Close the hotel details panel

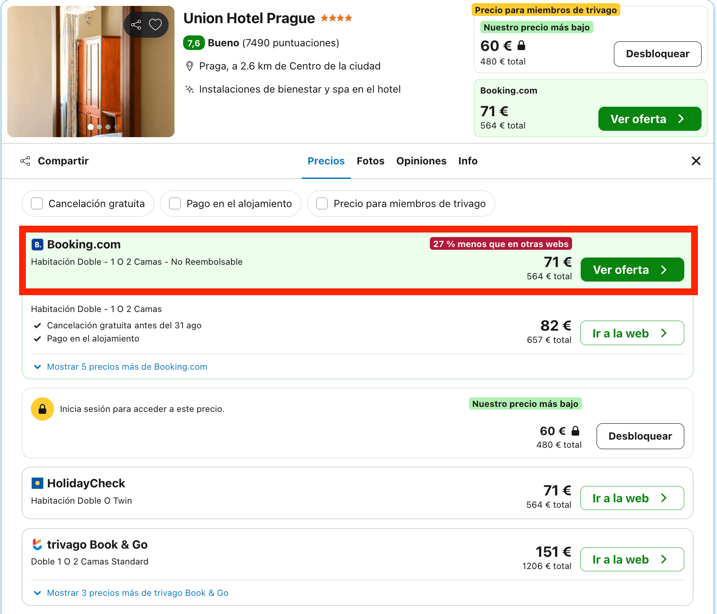pos(696,161)
